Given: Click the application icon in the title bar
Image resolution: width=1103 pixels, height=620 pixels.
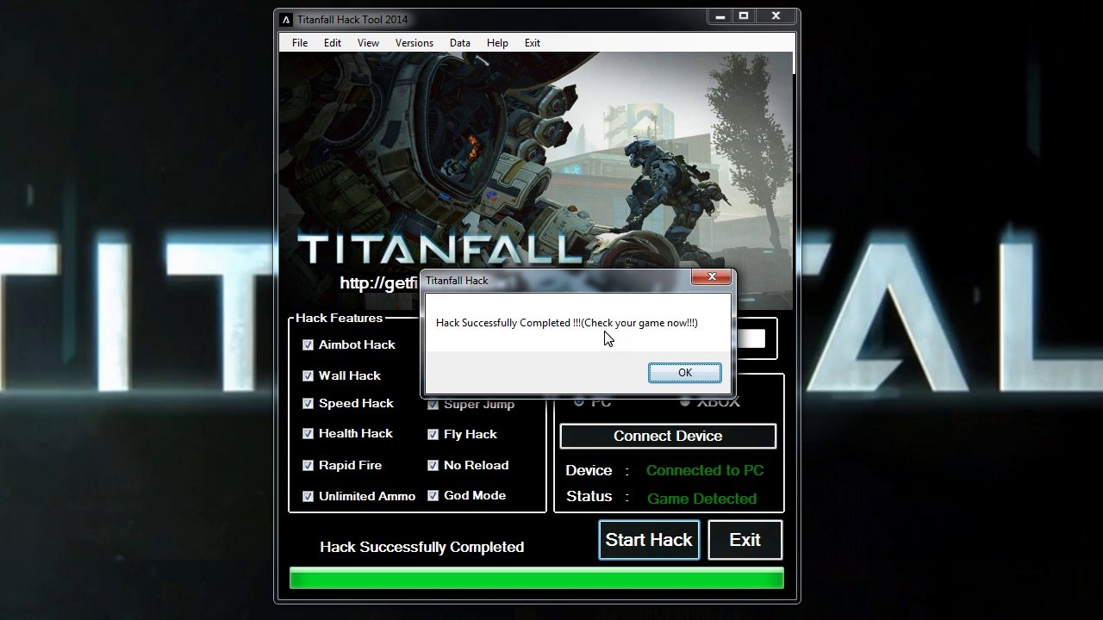Looking at the screenshot, I should [286, 20].
